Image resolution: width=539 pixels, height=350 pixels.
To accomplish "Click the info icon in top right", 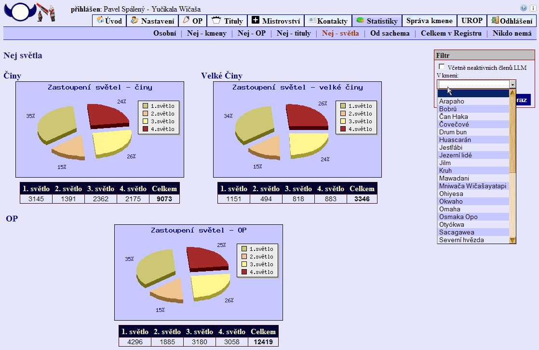I will coord(531,8).
